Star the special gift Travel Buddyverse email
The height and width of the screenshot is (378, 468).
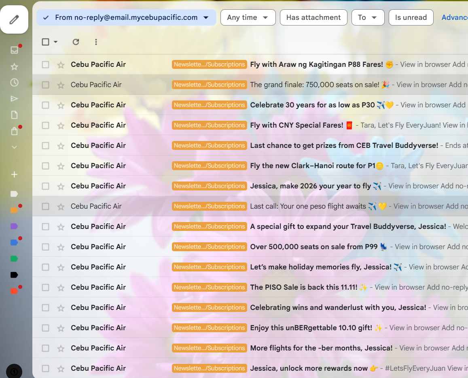pos(61,227)
